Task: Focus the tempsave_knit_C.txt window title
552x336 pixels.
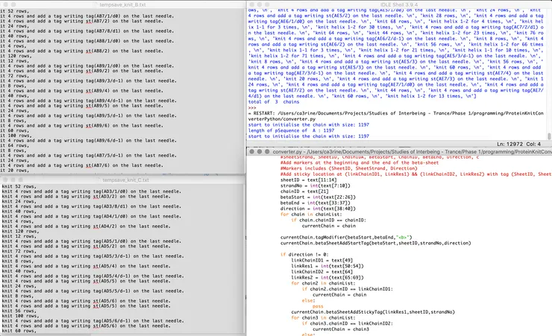Action: pyautogui.click(x=125, y=180)
